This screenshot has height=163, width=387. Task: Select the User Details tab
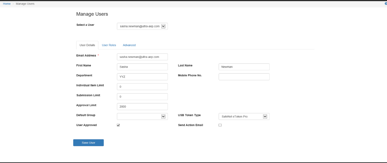87,45
